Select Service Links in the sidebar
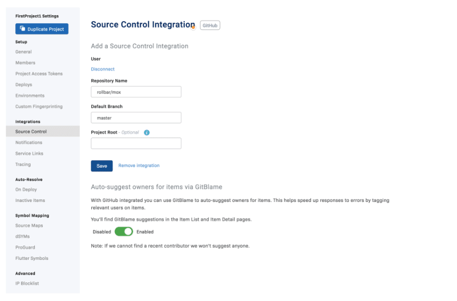Image resolution: width=457 pixels, height=301 pixels. pos(30,153)
